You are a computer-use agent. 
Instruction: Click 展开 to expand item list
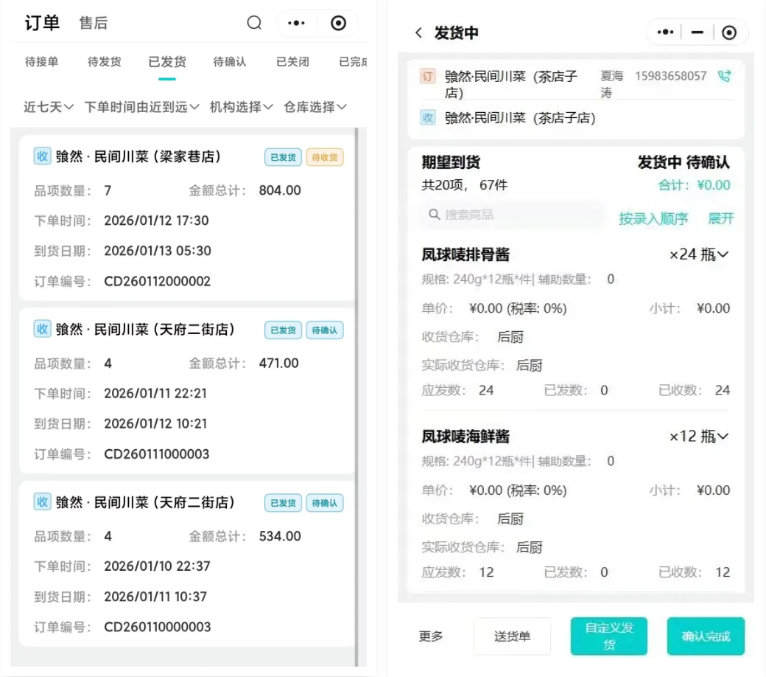[x=721, y=218]
